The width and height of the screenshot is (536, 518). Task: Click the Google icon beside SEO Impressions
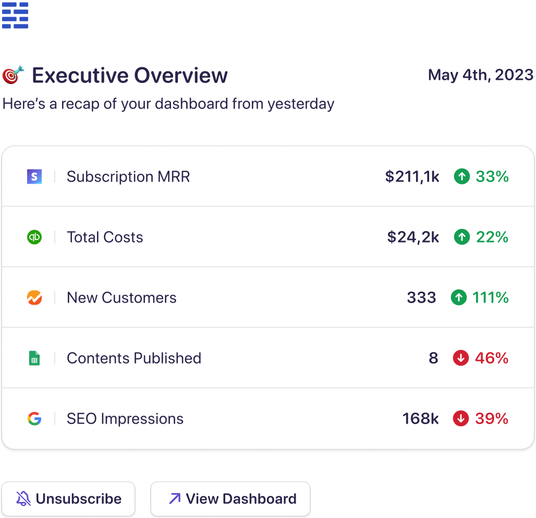[x=34, y=418]
